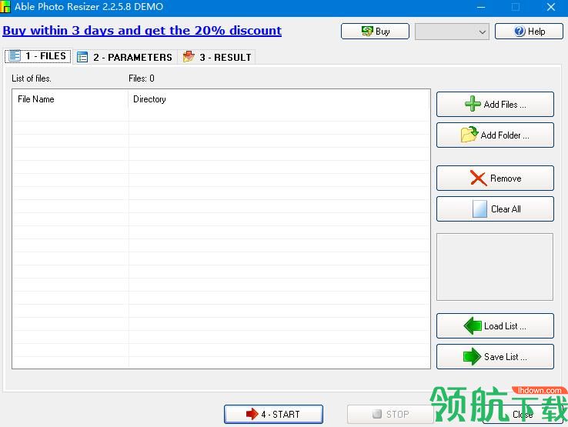Image resolution: width=568 pixels, height=427 pixels.
Task: Click the "List of files." label
Action: 32,78
